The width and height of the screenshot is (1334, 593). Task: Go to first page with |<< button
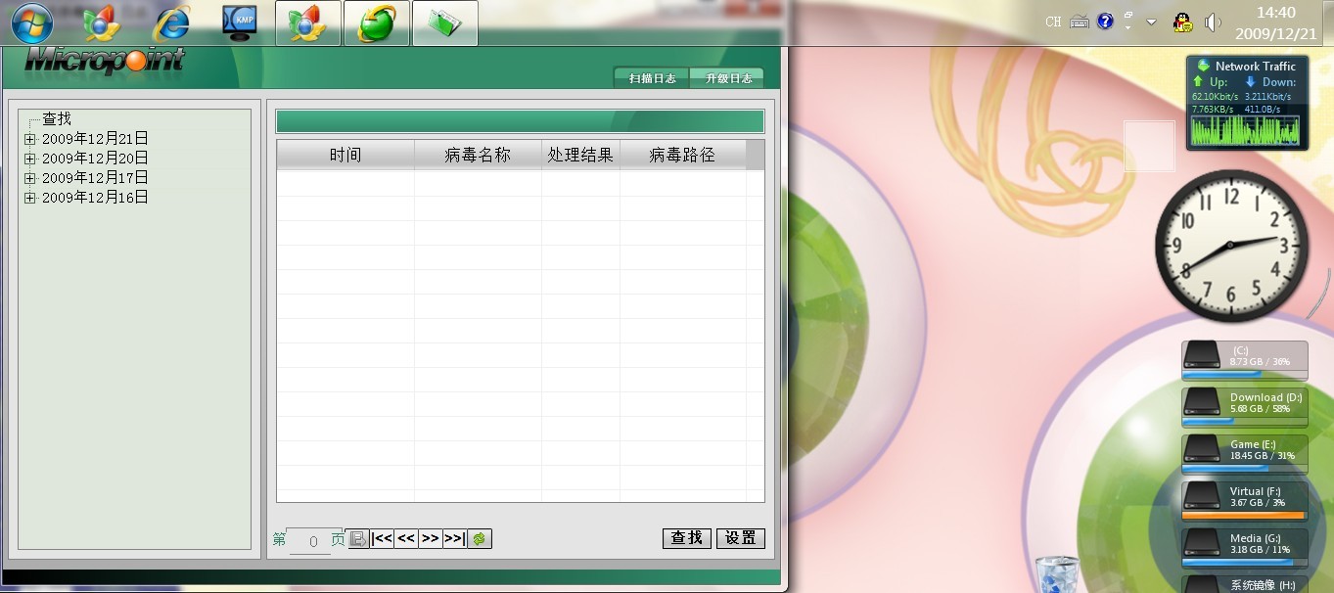pyautogui.click(x=383, y=538)
